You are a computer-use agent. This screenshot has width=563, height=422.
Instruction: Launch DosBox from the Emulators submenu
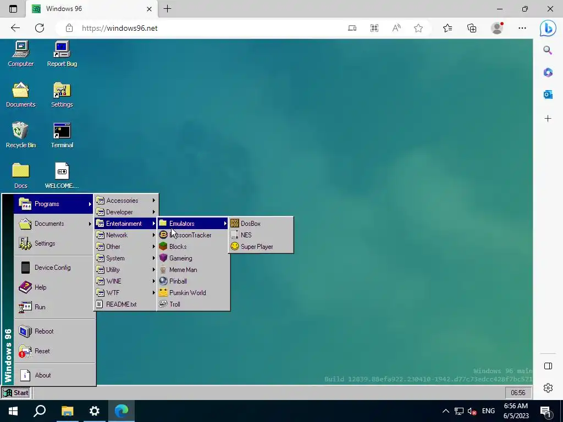(x=261, y=224)
